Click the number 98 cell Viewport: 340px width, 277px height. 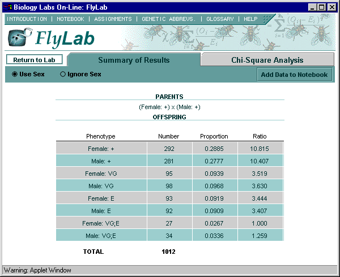point(169,186)
